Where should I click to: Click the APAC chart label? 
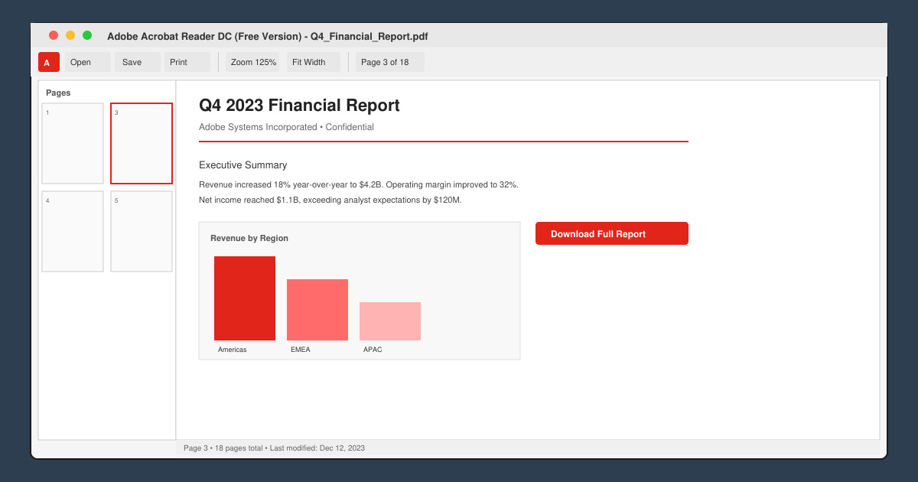[x=373, y=350]
